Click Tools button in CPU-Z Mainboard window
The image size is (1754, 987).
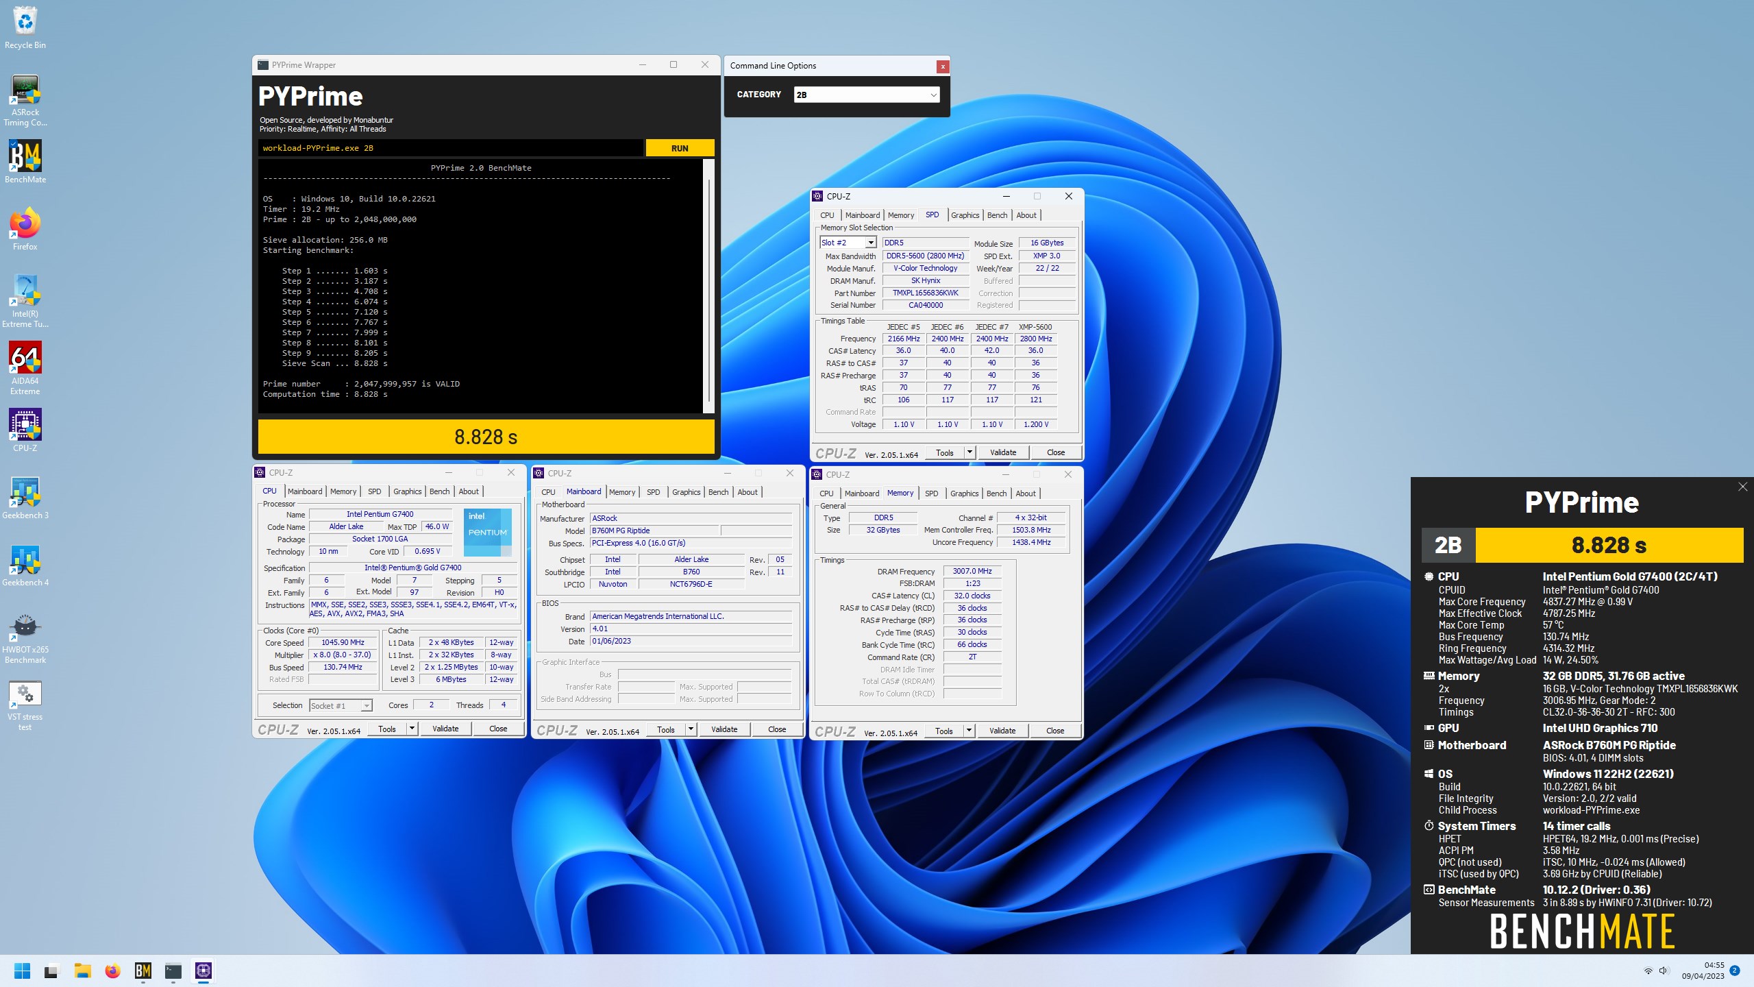[666, 729]
